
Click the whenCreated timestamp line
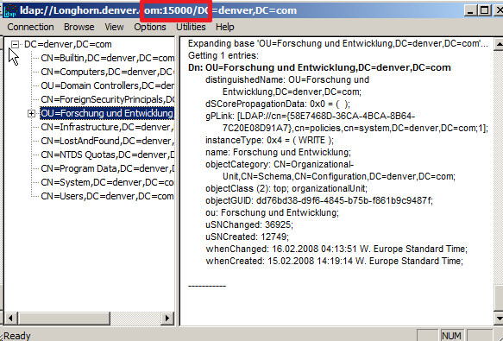(334, 261)
